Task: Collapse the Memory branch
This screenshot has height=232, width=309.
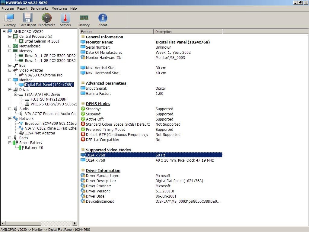Action: tap(10, 51)
